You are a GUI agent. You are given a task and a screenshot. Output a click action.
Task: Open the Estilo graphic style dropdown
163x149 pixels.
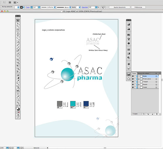79,7
